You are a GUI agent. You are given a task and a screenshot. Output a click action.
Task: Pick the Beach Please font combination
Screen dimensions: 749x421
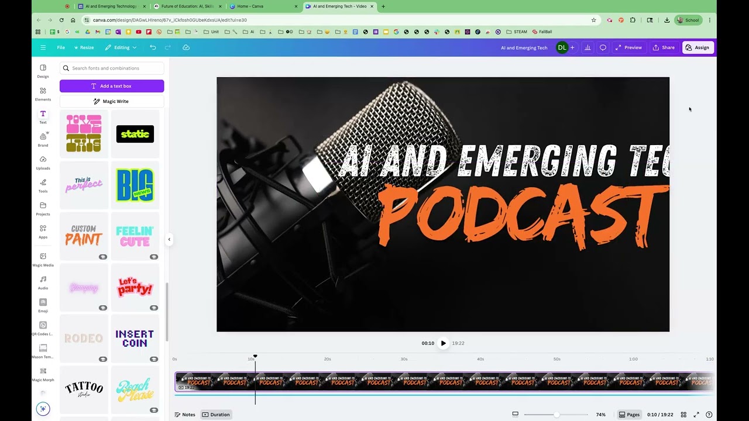(x=135, y=389)
